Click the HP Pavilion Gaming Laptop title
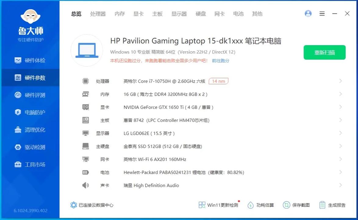This screenshot has height=220, width=358. coord(196,41)
